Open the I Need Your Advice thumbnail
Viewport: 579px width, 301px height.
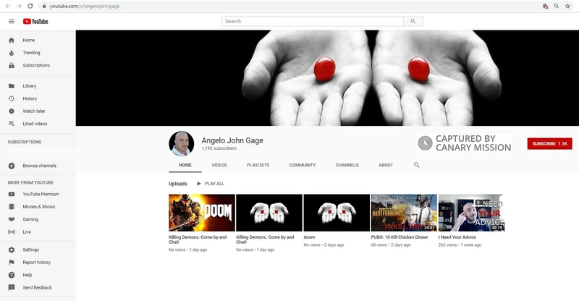coord(471,213)
